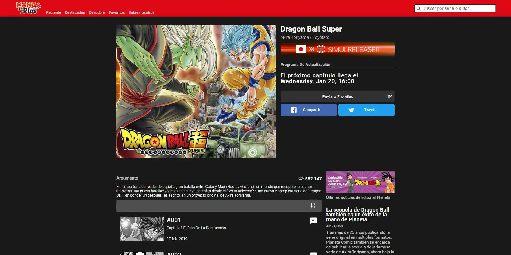Open the Descubre la serie completa banner

click(360, 182)
